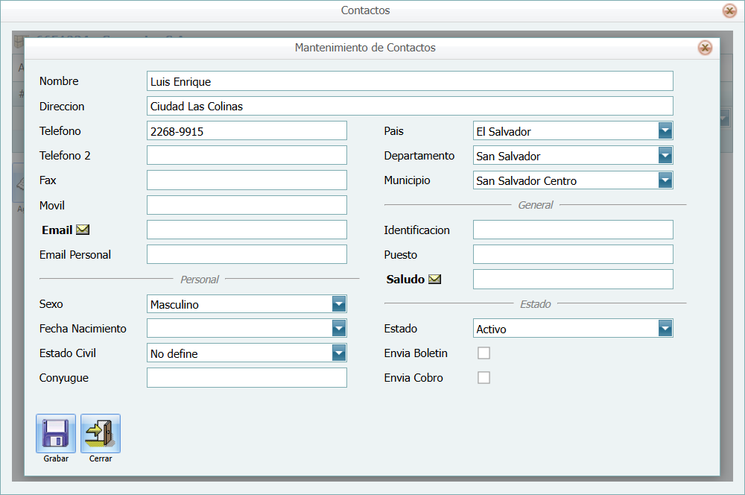Check the Envia Cobro box

coord(484,378)
